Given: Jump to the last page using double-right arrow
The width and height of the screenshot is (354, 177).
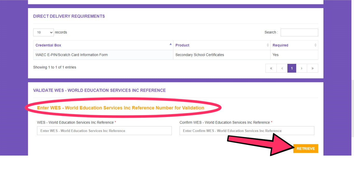Looking at the screenshot, I should [x=312, y=68].
